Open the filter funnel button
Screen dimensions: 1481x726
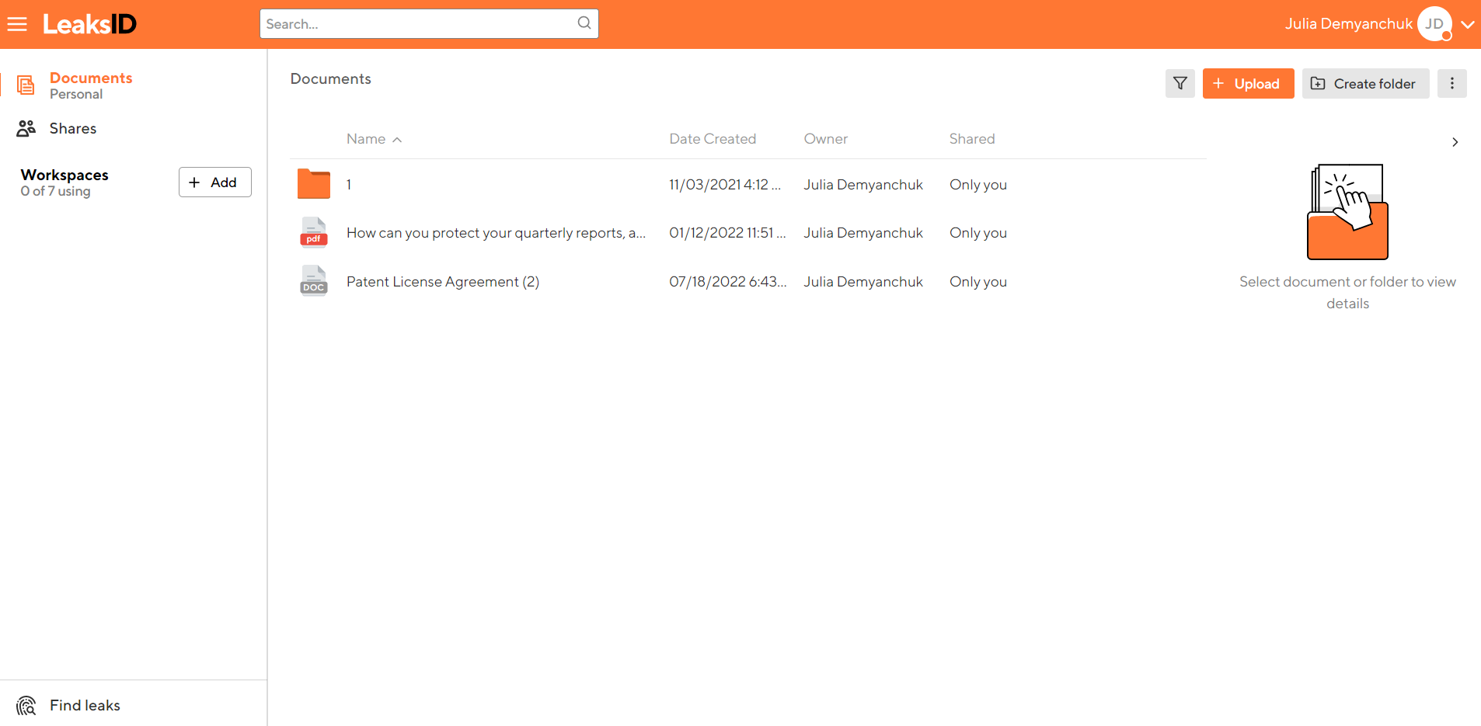point(1180,83)
